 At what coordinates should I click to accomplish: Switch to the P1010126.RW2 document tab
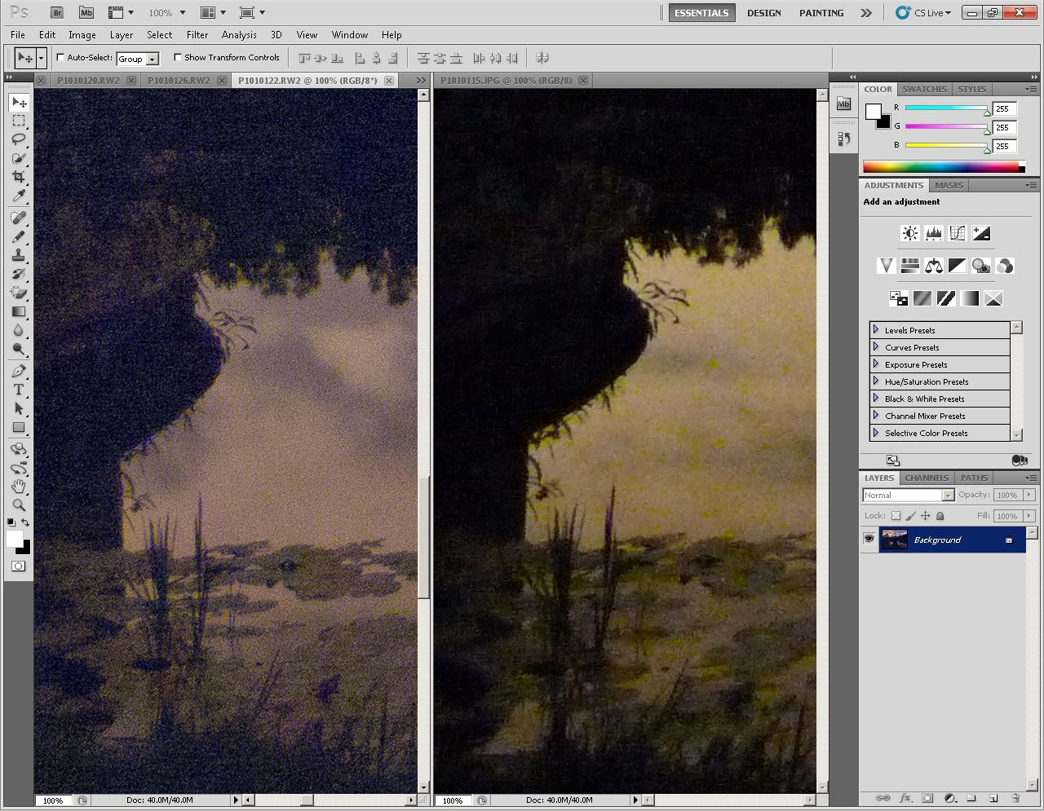coord(179,81)
